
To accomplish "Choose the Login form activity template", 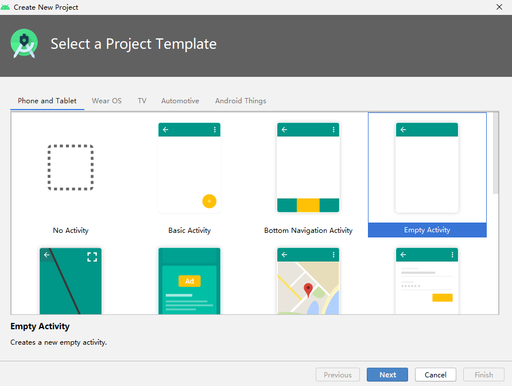I will tap(427, 281).
